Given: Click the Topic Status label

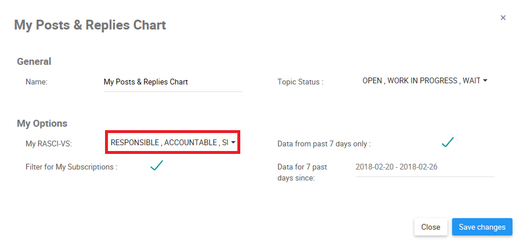Looking at the screenshot, I should click(x=300, y=82).
